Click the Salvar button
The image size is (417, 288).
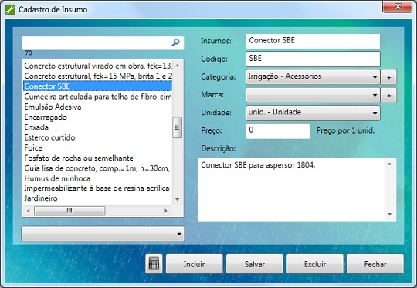click(x=255, y=264)
